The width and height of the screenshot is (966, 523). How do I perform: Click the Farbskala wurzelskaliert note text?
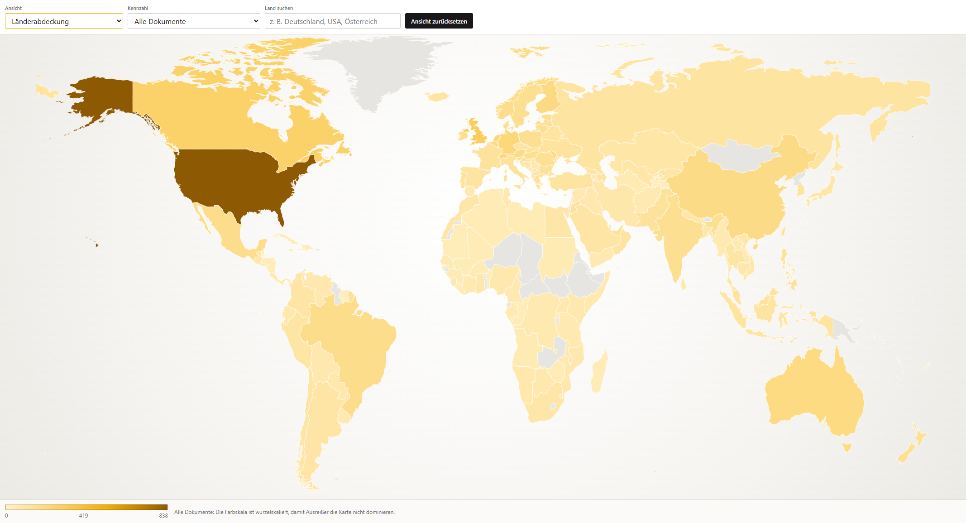[x=284, y=512]
